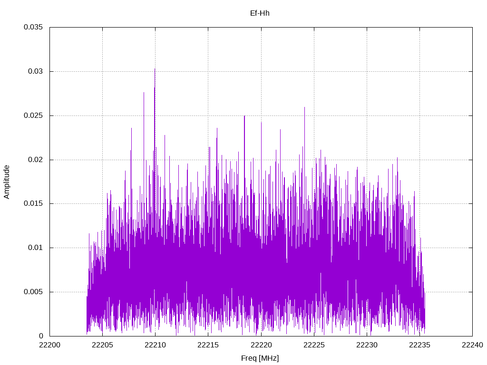This screenshot has height=365, width=487.
Task: Click the tallest spectrum peak near 22210 MHz
Action: (155, 69)
